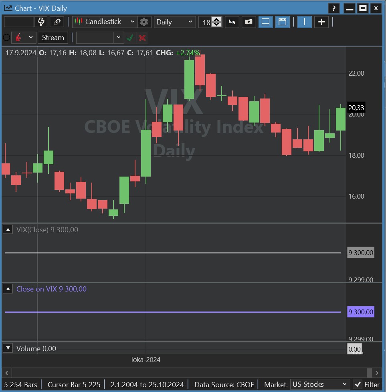Collapse the Close on VIX pane

[8, 289]
